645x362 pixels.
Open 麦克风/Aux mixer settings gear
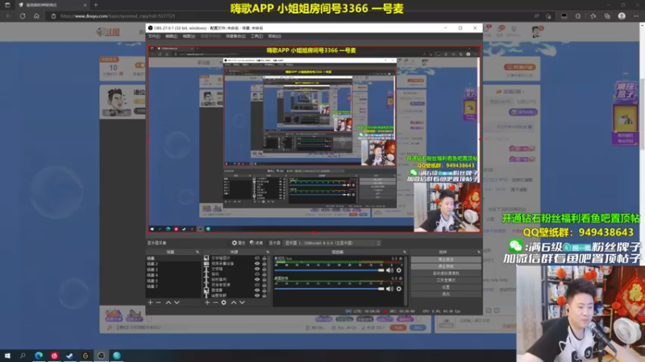[398, 270]
